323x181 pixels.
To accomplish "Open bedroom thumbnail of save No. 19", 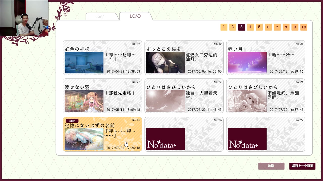I will click(84, 63).
